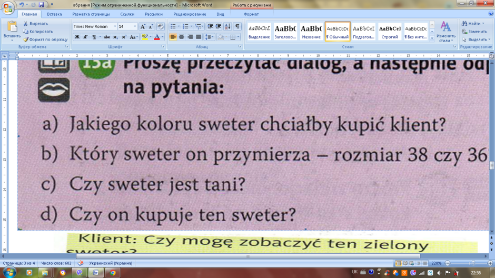Screen dimensions: 495x278
Task: Increase font size with grow icon
Action: pyautogui.click(x=143, y=26)
